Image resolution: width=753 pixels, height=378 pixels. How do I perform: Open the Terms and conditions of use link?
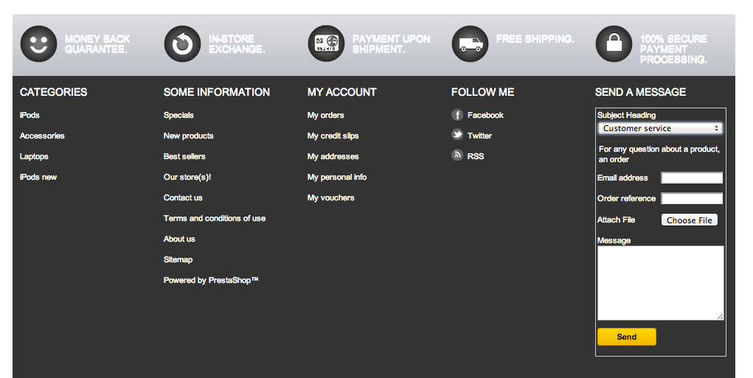pyautogui.click(x=215, y=218)
